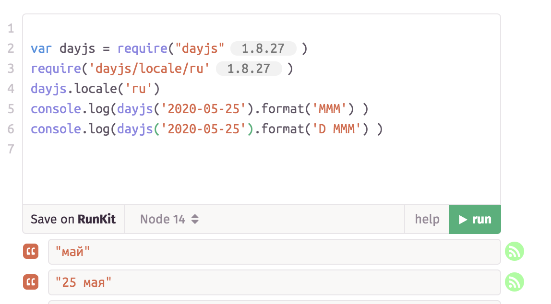The height and width of the screenshot is (304, 551).
Task: Click the play triangle inside the run button
Action: pos(462,219)
